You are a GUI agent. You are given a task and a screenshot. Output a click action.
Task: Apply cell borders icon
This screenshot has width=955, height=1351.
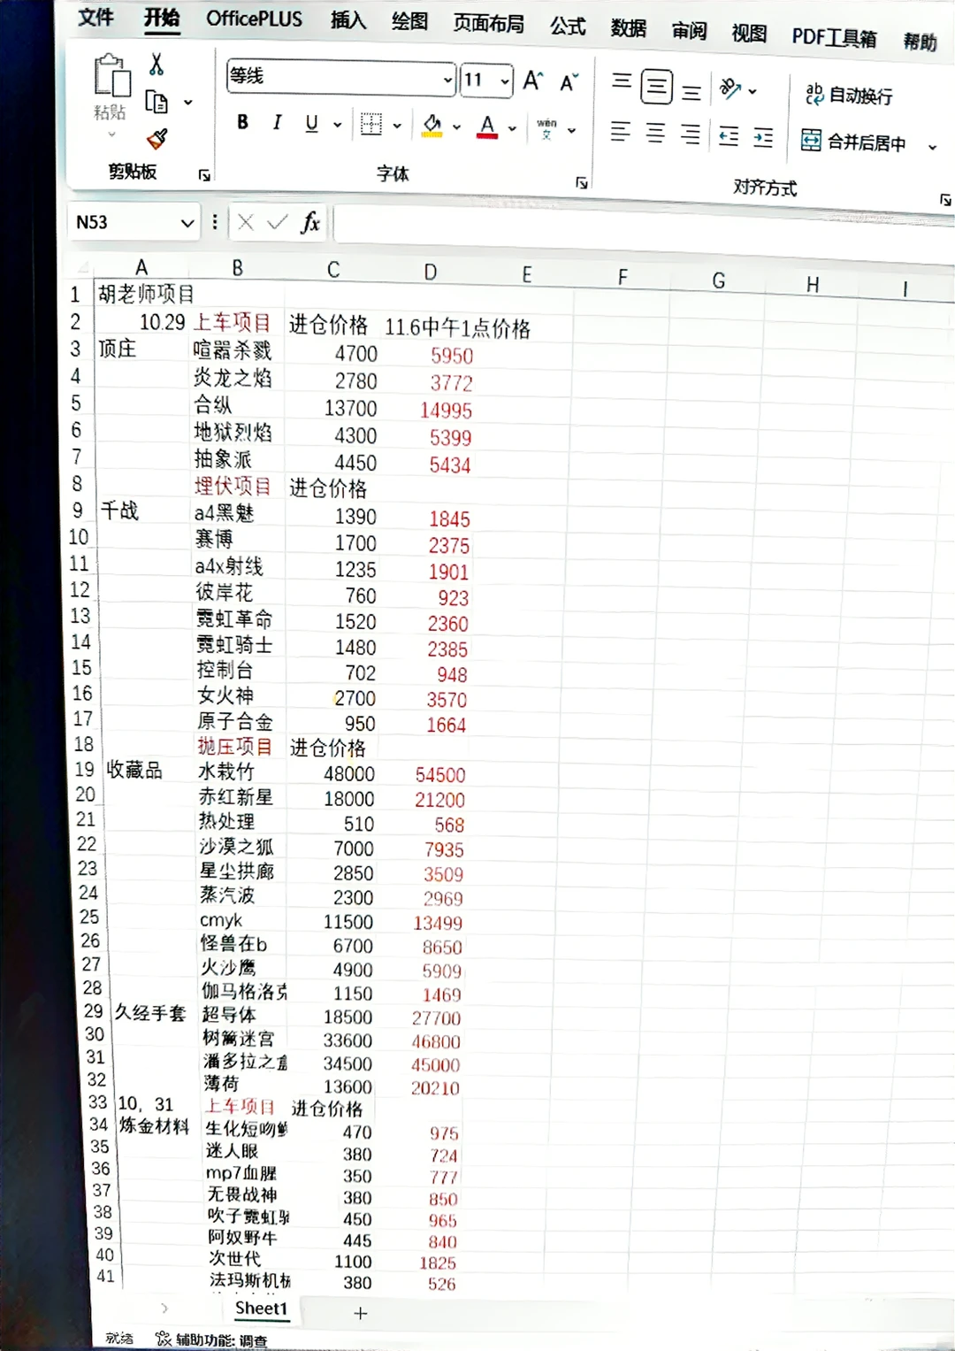pos(371,125)
